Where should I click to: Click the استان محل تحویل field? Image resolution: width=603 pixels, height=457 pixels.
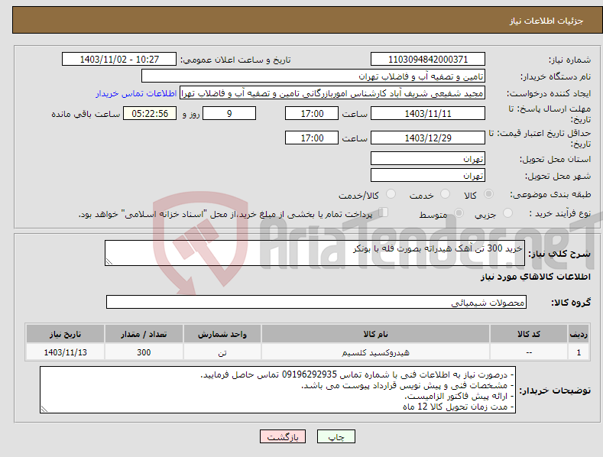[428, 158]
